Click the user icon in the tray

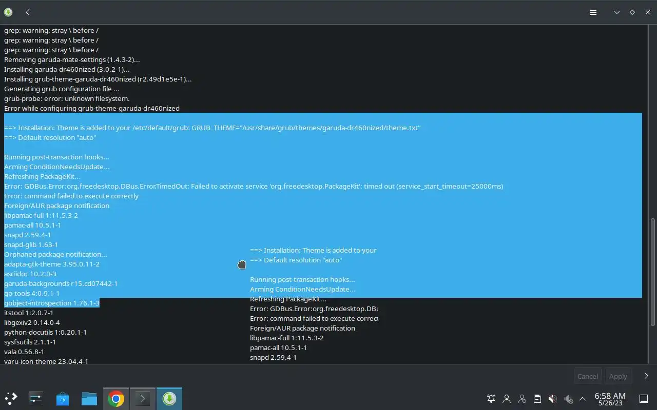[507, 399]
